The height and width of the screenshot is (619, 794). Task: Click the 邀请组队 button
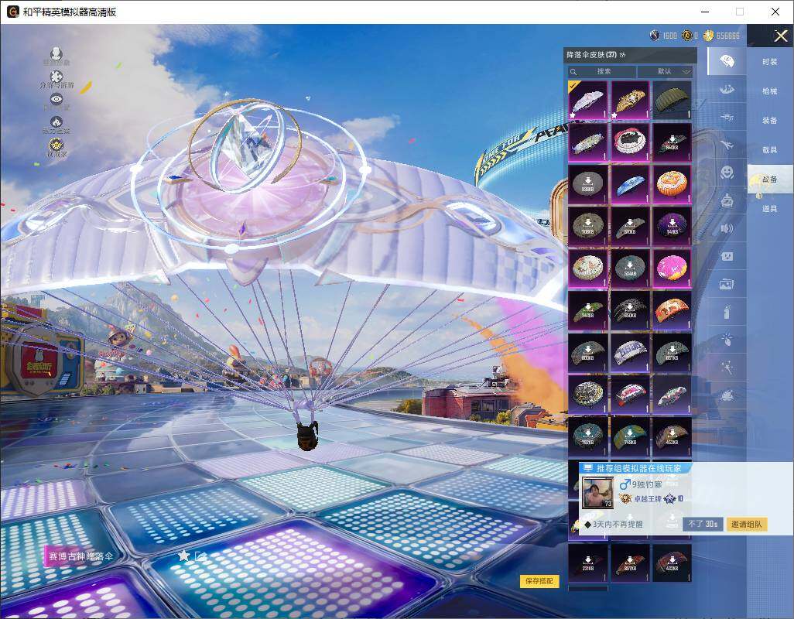[x=746, y=524]
